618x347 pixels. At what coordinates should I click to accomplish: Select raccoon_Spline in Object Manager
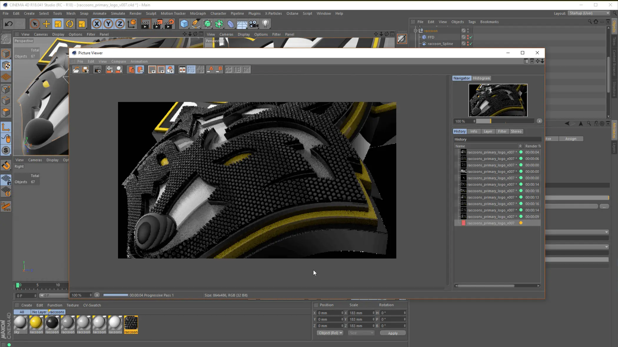point(440,44)
